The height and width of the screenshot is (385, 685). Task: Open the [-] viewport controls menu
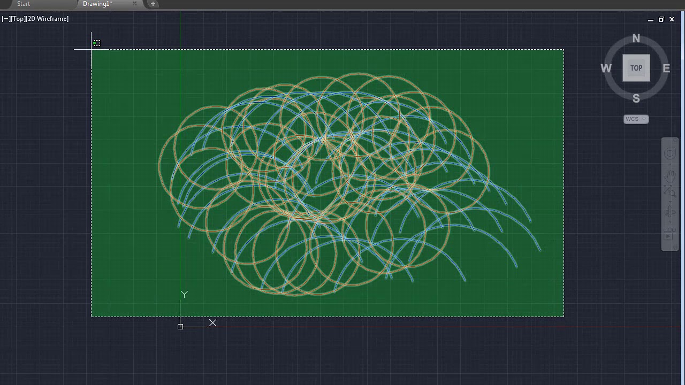[6, 19]
